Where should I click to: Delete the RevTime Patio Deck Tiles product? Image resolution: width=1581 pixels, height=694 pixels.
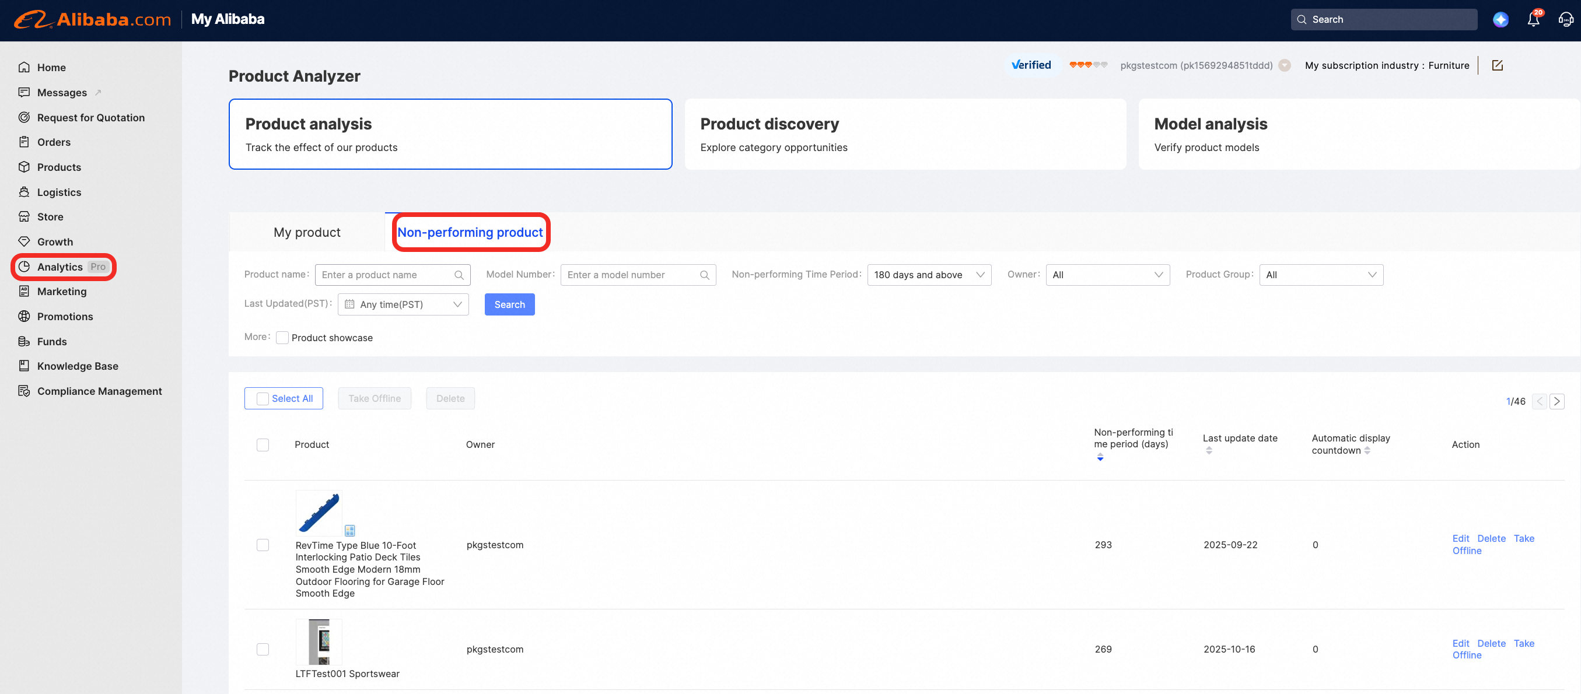pos(1491,538)
